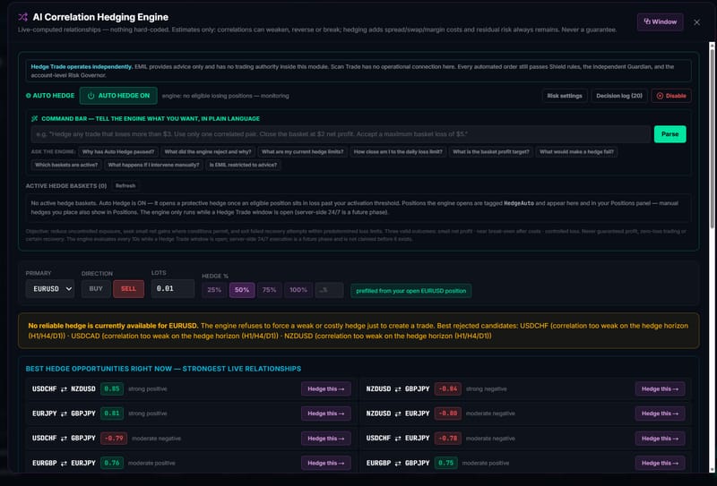717x486 pixels.
Task: Ask what my current hedge limits are
Action: pos(302,151)
